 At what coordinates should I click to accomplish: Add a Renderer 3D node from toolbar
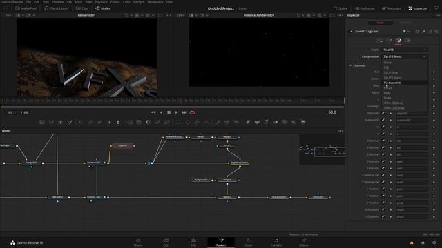[303, 122]
